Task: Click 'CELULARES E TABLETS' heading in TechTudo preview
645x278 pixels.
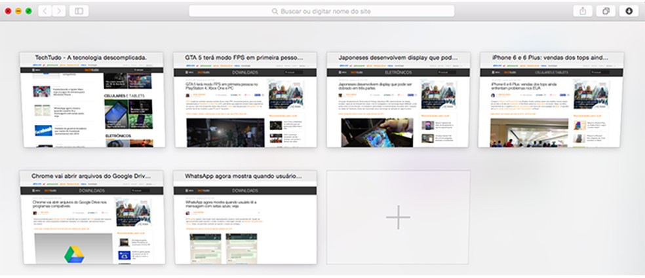Action: [123, 96]
